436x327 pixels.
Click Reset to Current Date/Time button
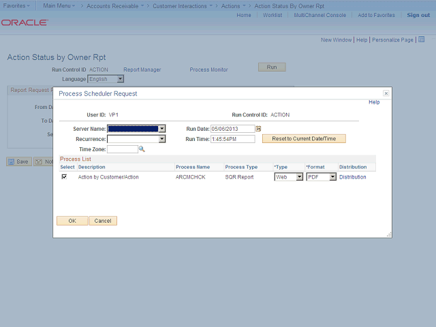(x=304, y=138)
